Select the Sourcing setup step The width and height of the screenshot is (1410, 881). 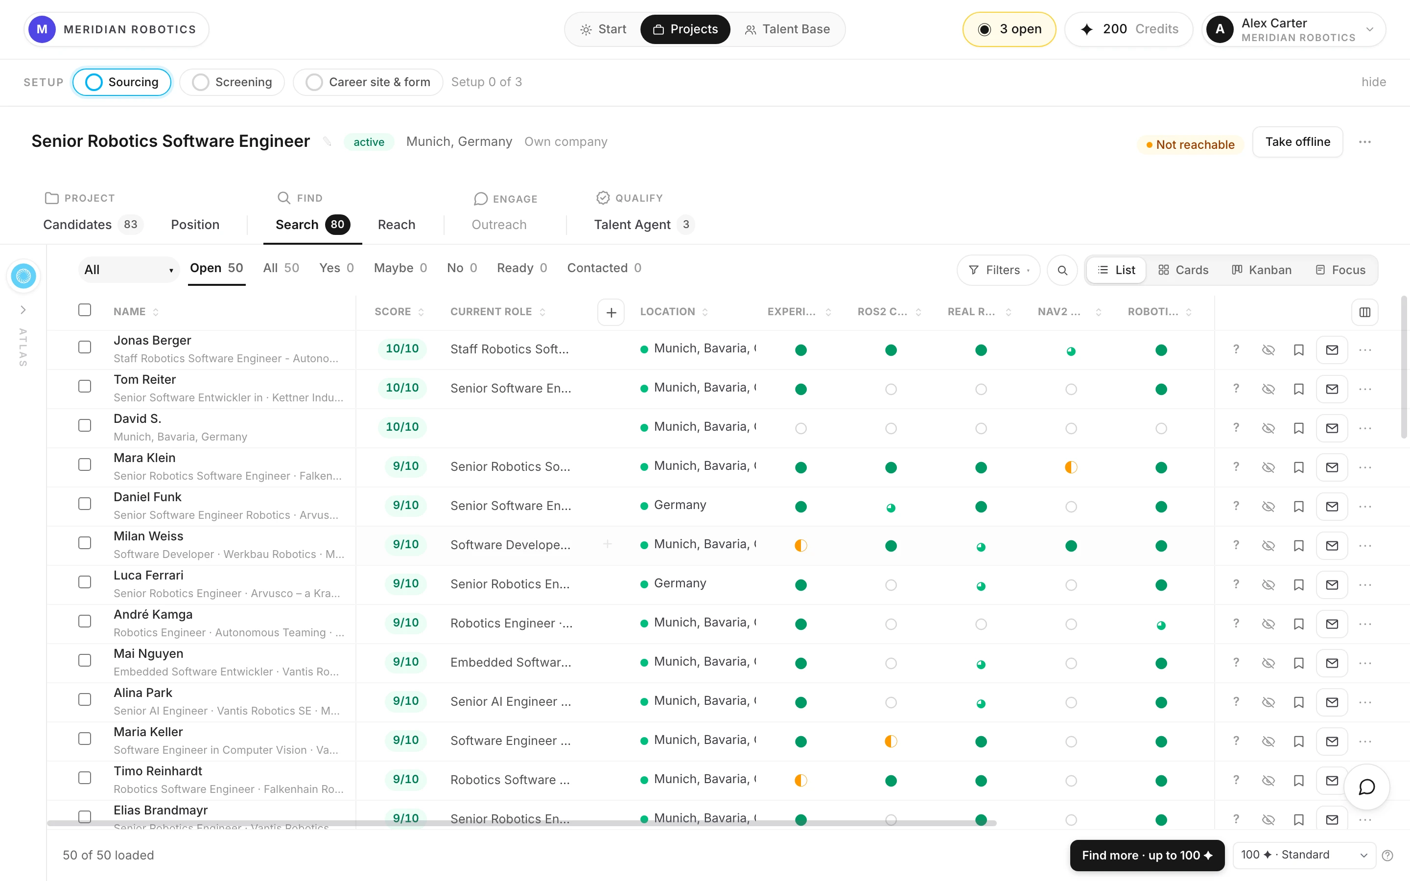(122, 82)
